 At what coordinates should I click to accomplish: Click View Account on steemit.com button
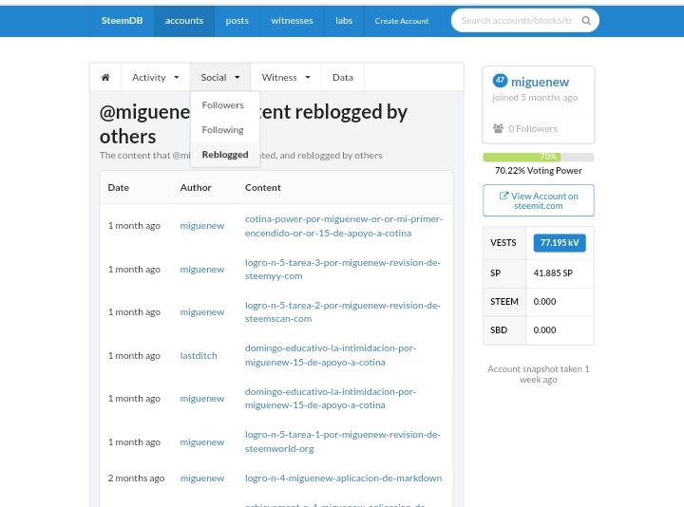coord(539,200)
